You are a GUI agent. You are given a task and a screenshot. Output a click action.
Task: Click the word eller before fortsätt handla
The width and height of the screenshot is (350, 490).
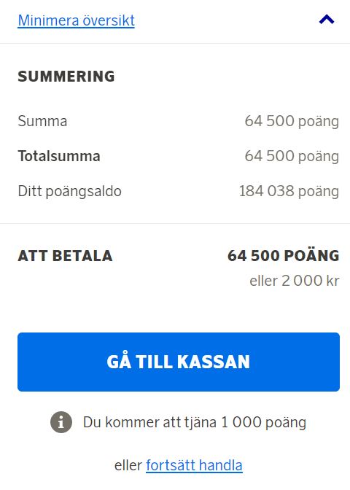pos(128,465)
